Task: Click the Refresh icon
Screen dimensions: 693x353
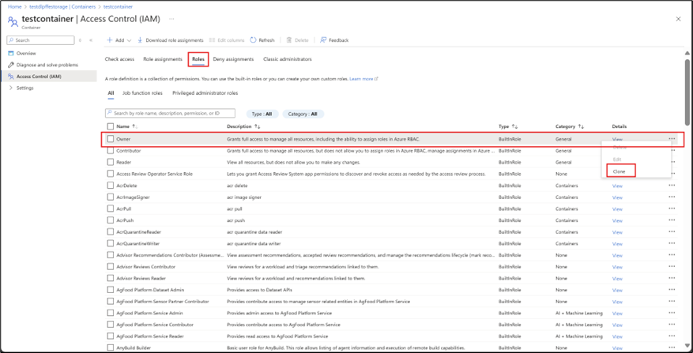Action: [253, 40]
